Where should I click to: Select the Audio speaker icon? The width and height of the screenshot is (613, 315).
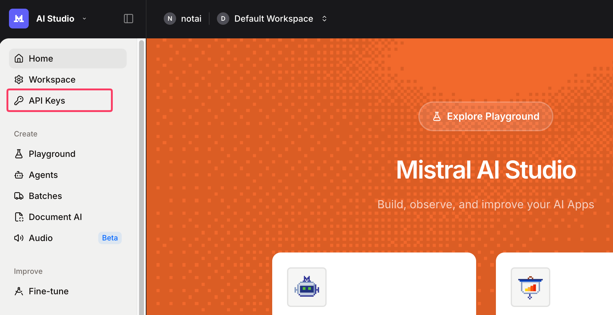pyautogui.click(x=19, y=238)
